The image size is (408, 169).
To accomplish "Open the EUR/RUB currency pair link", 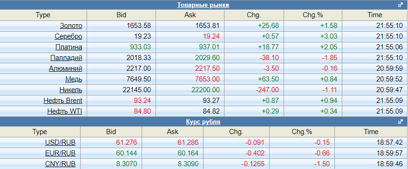I will click(x=61, y=153).
